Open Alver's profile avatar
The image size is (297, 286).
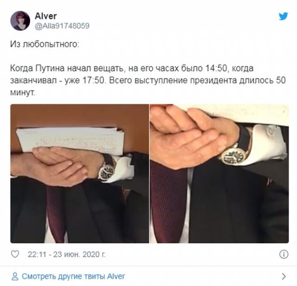pyautogui.click(x=20, y=20)
